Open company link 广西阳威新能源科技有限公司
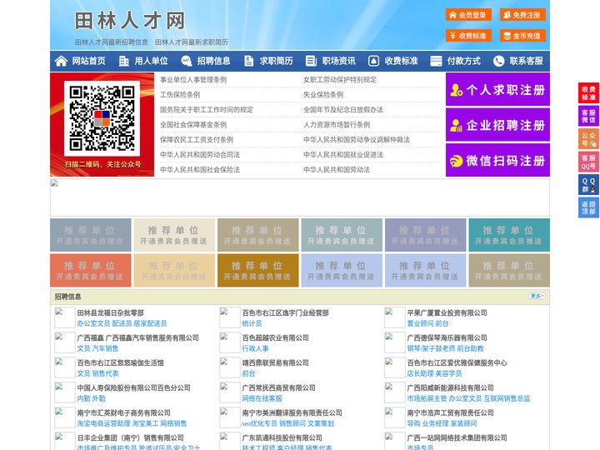Viewport: 600px width, 450px height. pyautogui.click(x=450, y=387)
